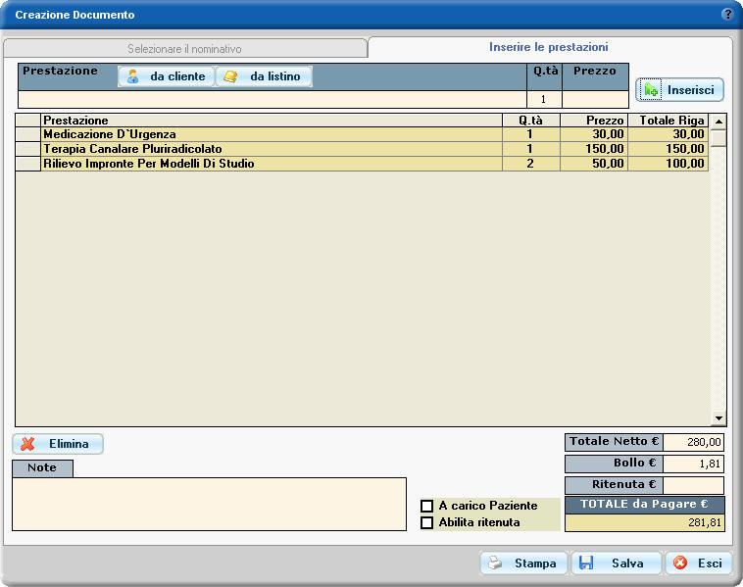Click the table scrollbar up arrow

tap(718, 122)
